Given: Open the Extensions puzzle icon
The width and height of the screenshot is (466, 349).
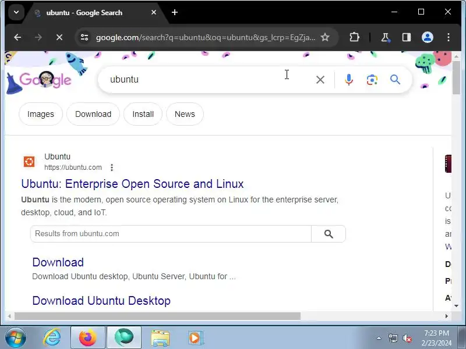Looking at the screenshot, I should click(354, 37).
